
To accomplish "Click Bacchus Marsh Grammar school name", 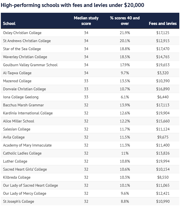I will (x=23, y=105).
